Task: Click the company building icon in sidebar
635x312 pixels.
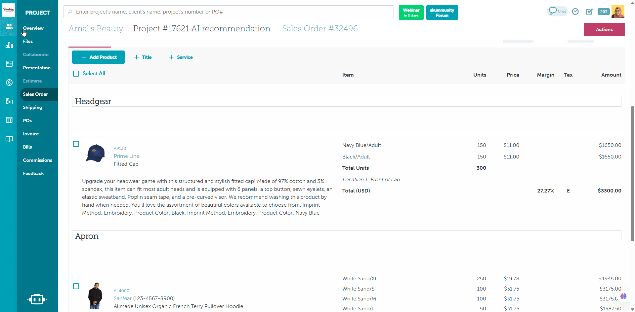Action: click(x=9, y=101)
